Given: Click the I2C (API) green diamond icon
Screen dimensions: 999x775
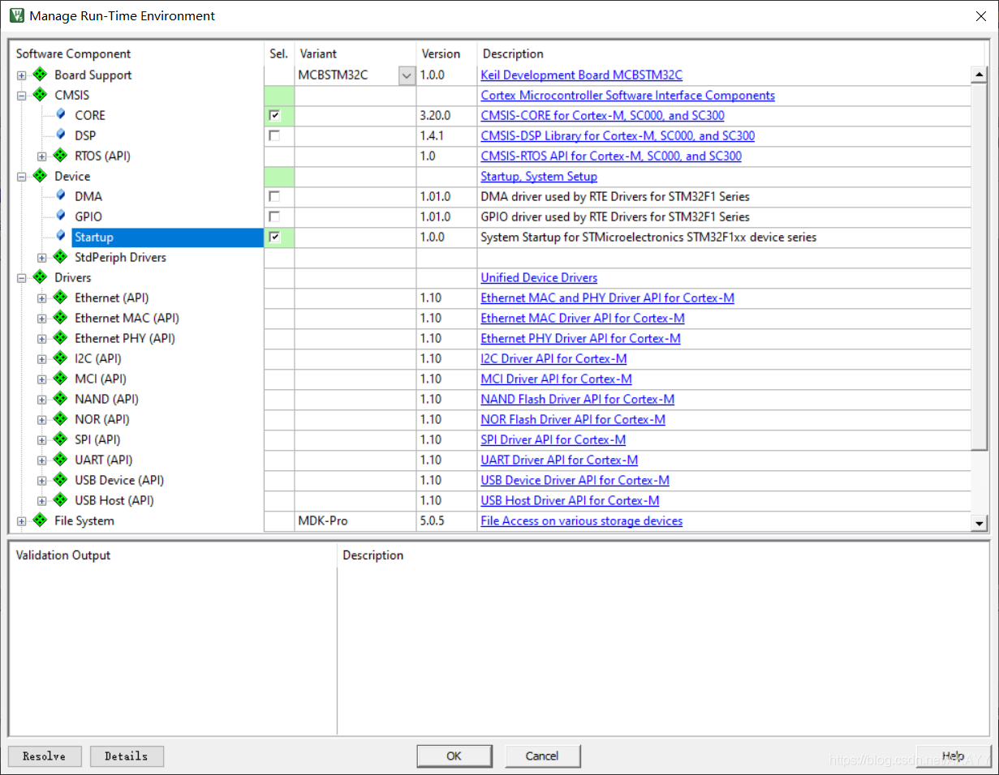Looking at the screenshot, I should (61, 358).
